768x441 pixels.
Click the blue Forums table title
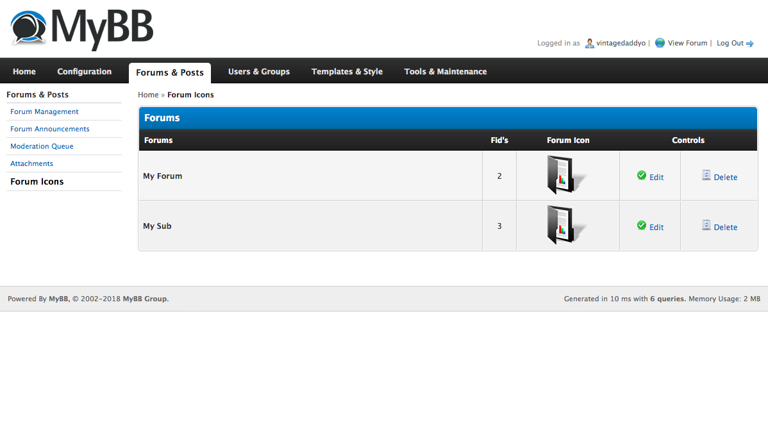pyautogui.click(x=162, y=118)
